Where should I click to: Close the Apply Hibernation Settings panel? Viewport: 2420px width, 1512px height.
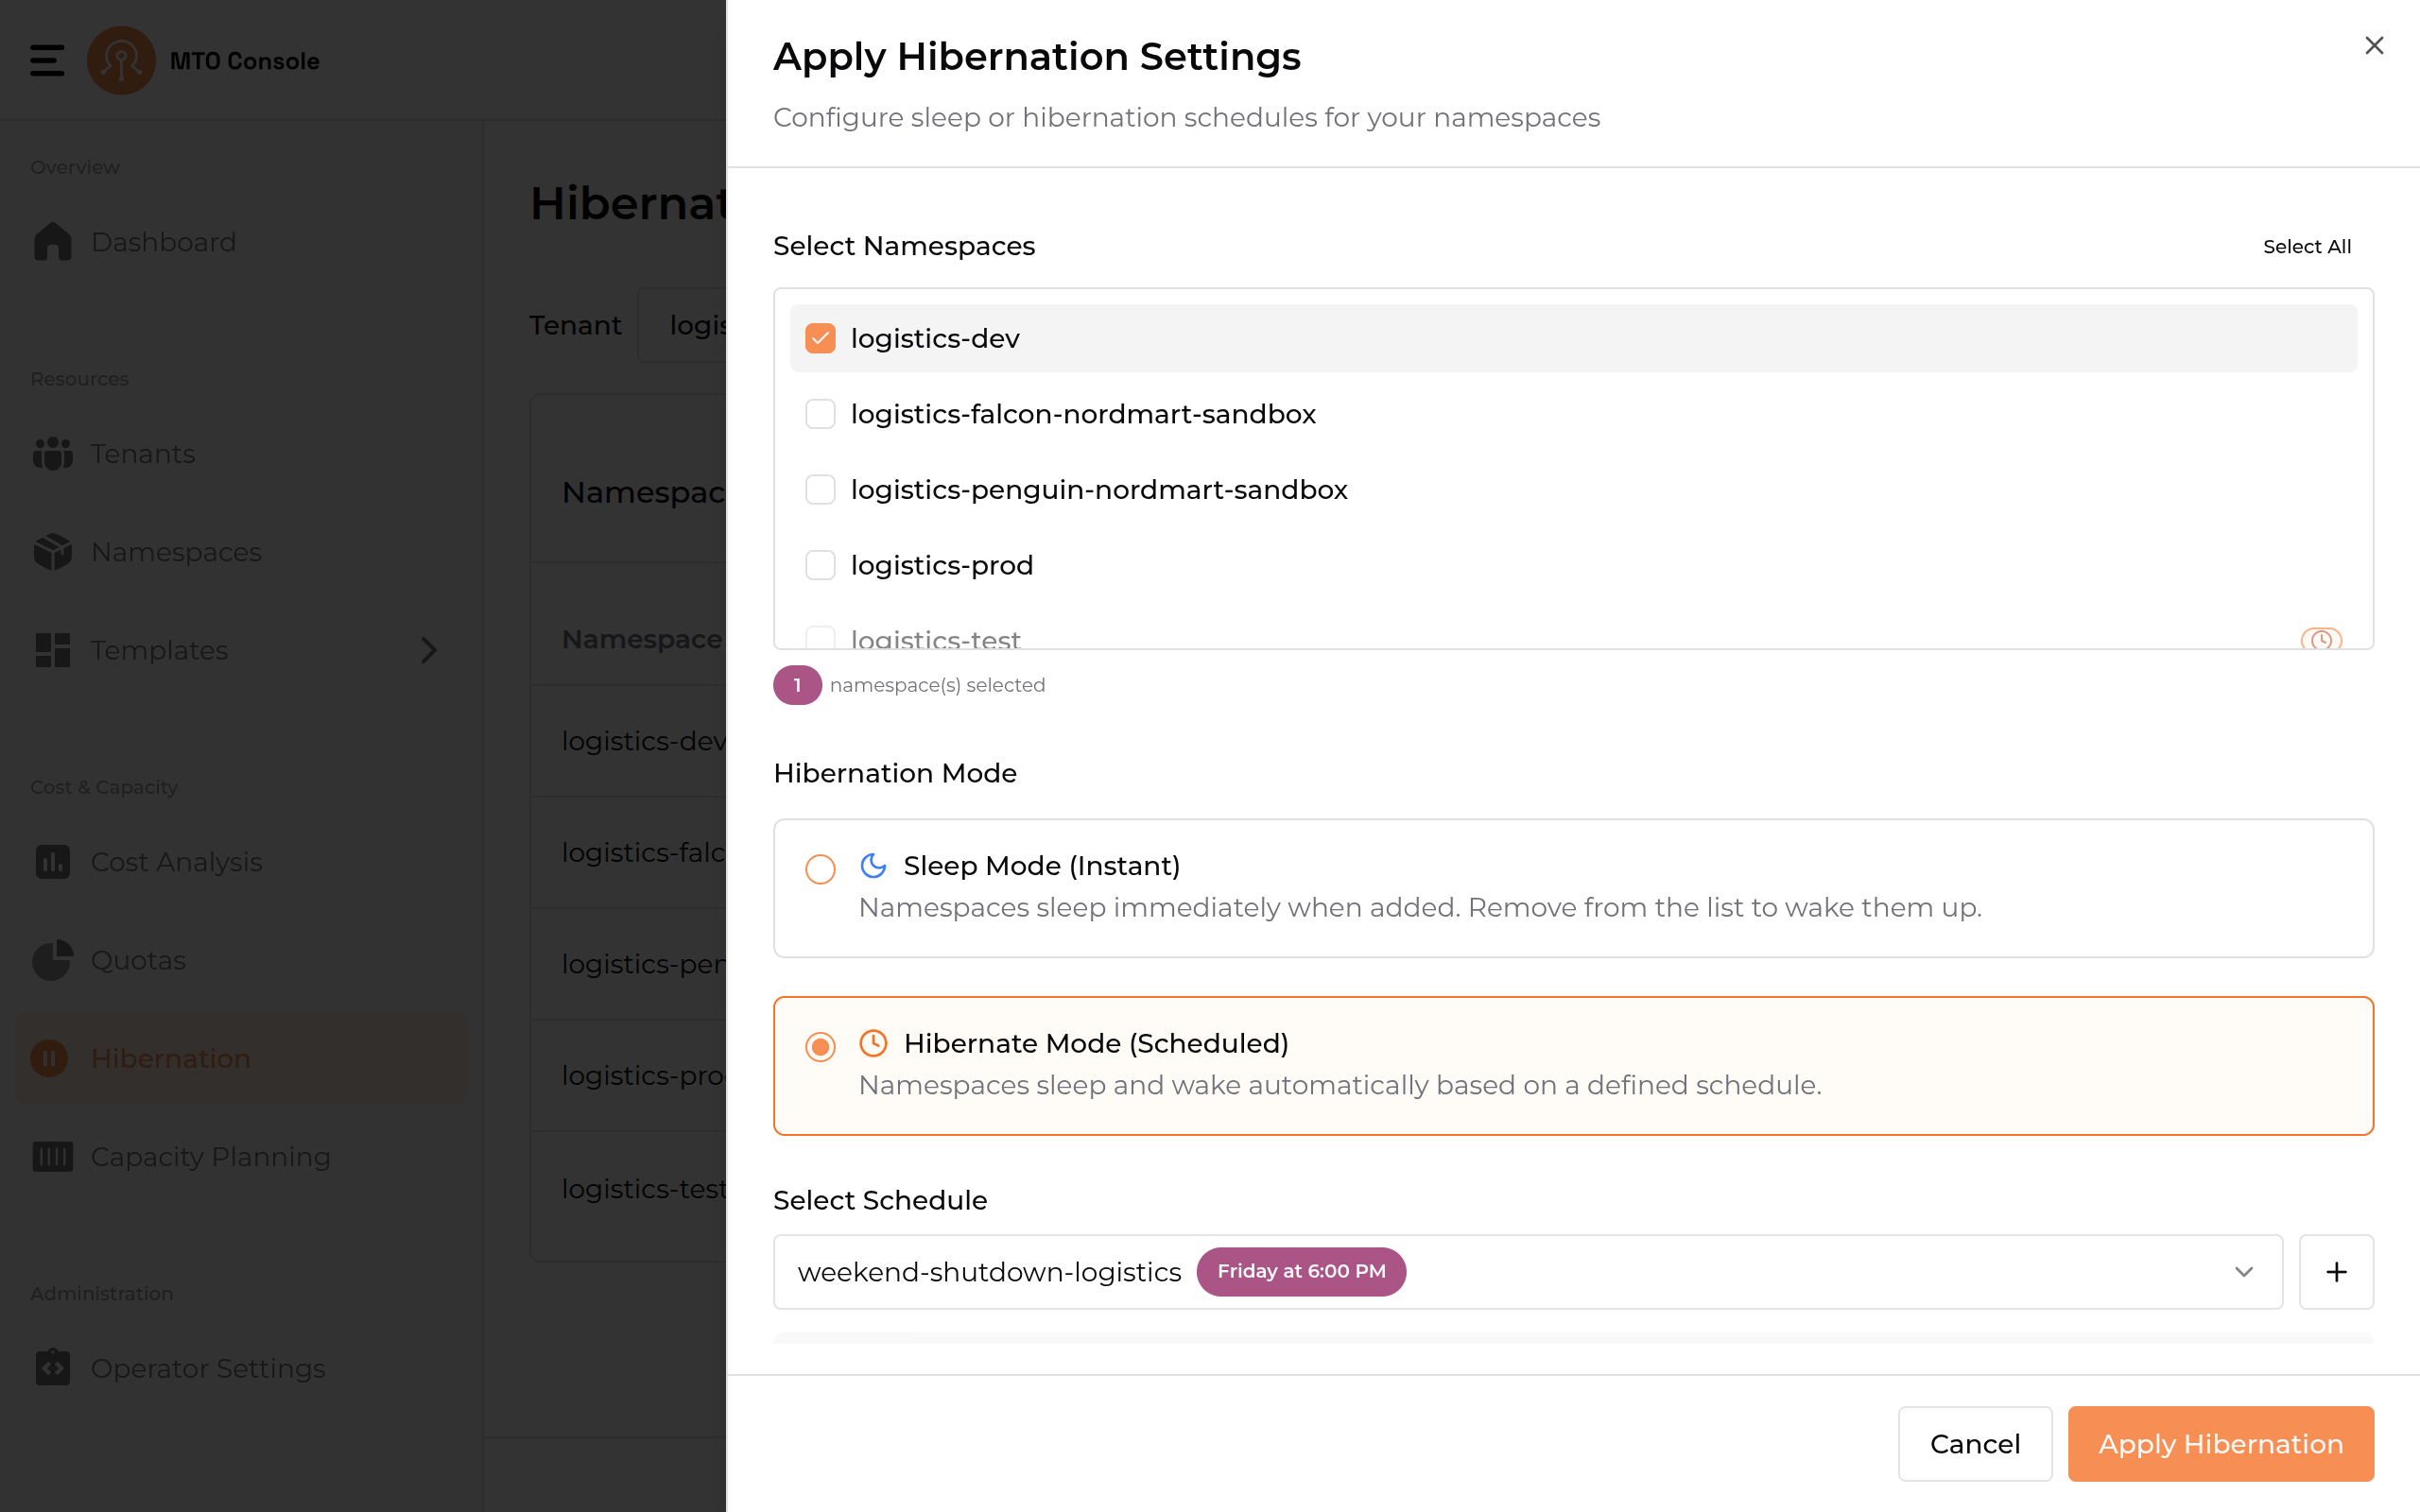point(2374,46)
